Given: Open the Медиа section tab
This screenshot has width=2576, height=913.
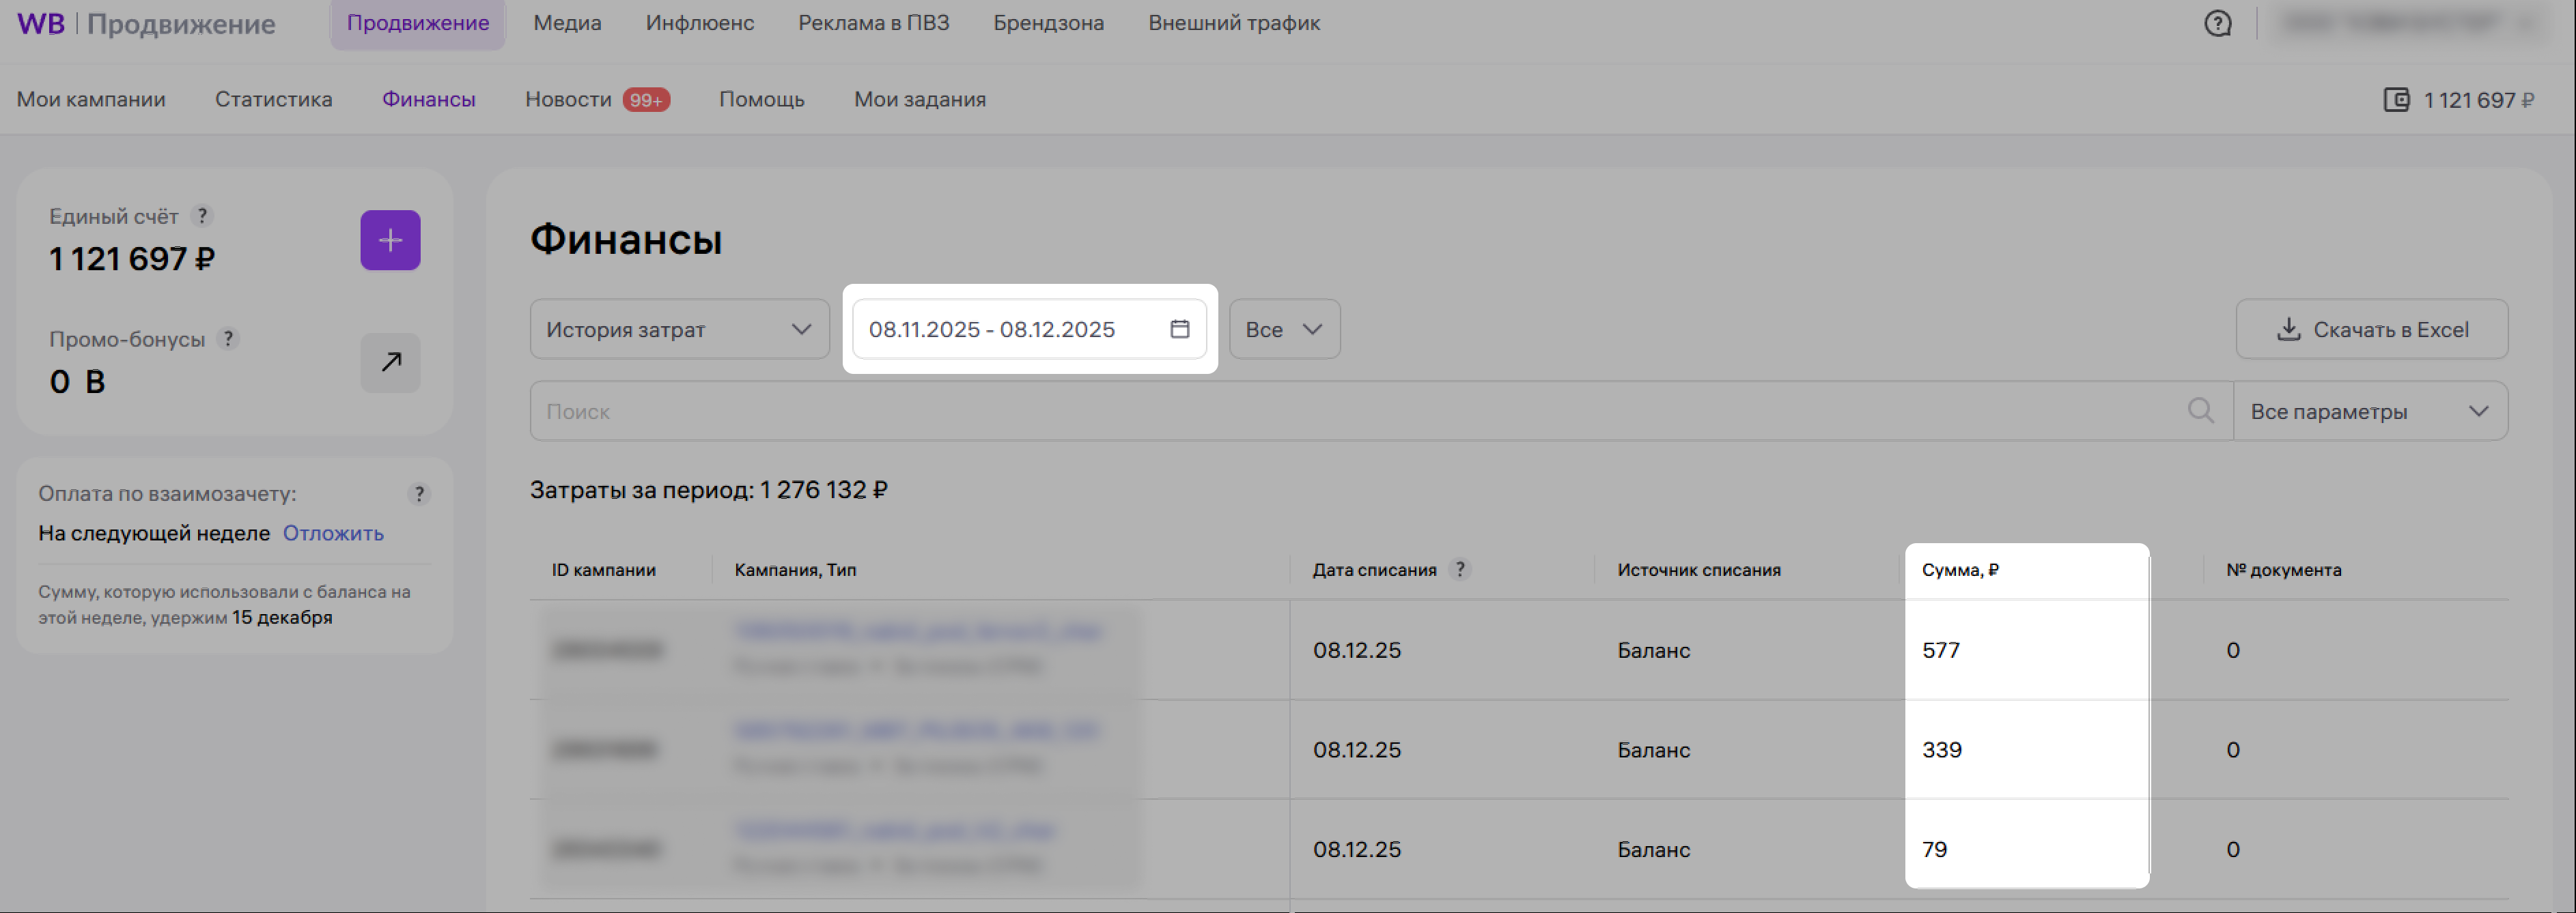Looking at the screenshot, I should 567,23.
